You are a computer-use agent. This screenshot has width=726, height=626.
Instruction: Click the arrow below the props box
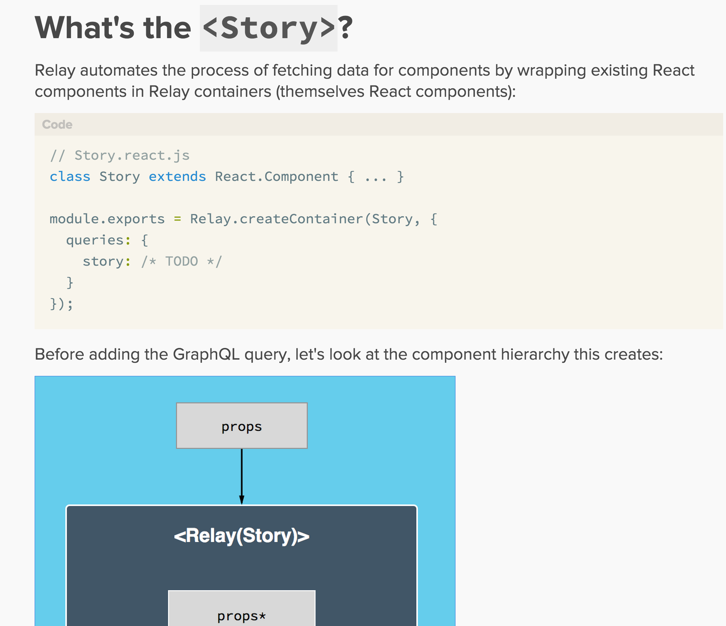tap(242, 476)
